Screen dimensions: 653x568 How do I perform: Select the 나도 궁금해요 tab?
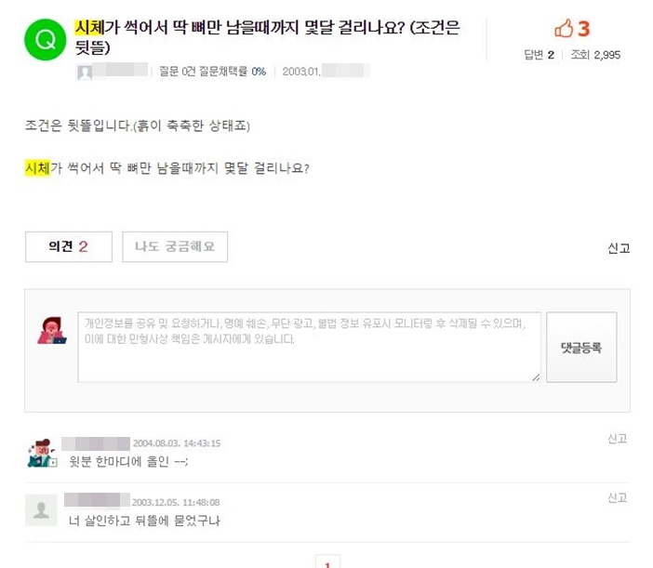[175, 246]
